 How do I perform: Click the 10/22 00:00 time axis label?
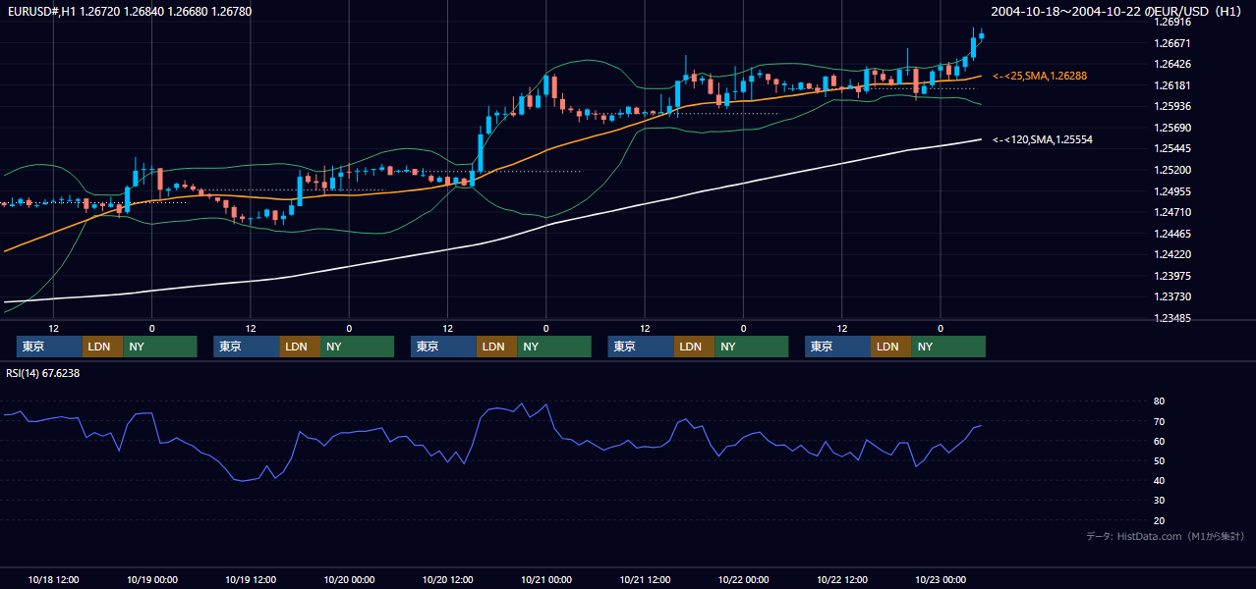point(744,579)
